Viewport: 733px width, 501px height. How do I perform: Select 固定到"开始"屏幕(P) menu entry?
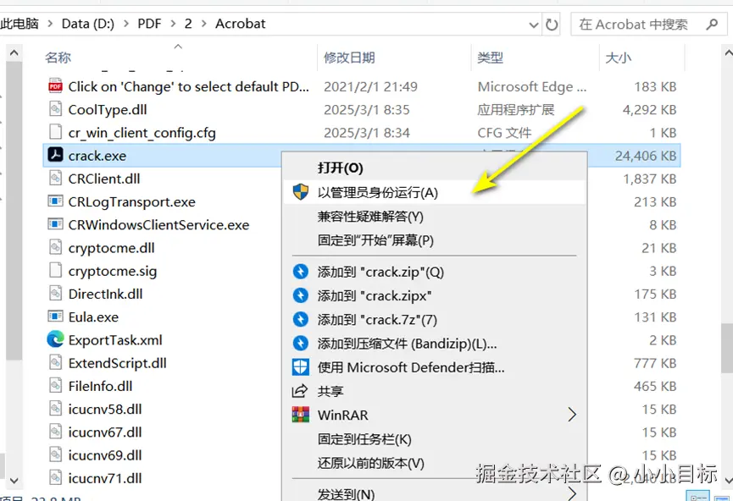(435, 240)
